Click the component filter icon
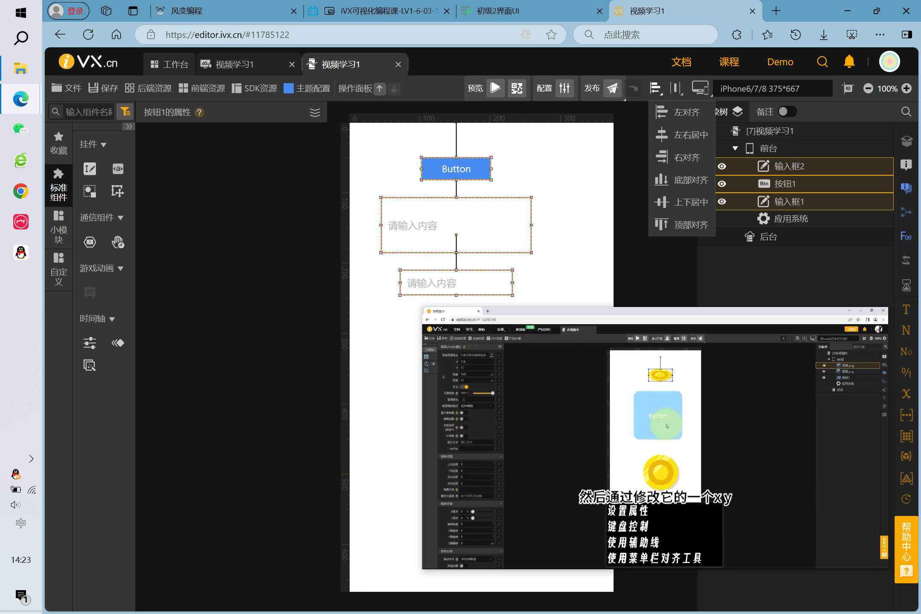Screen dimensions: 921x614 [x=125, y=112]
